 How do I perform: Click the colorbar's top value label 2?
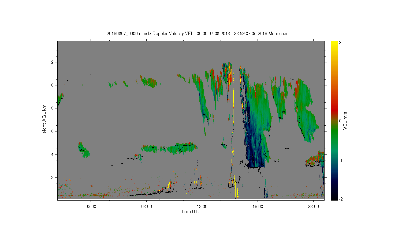340,43
